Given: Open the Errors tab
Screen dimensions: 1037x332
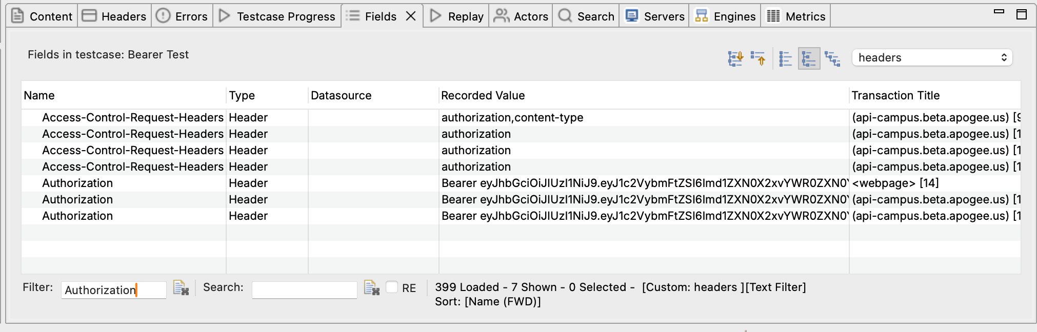Looking at the screenshot, I should (182, 16).
